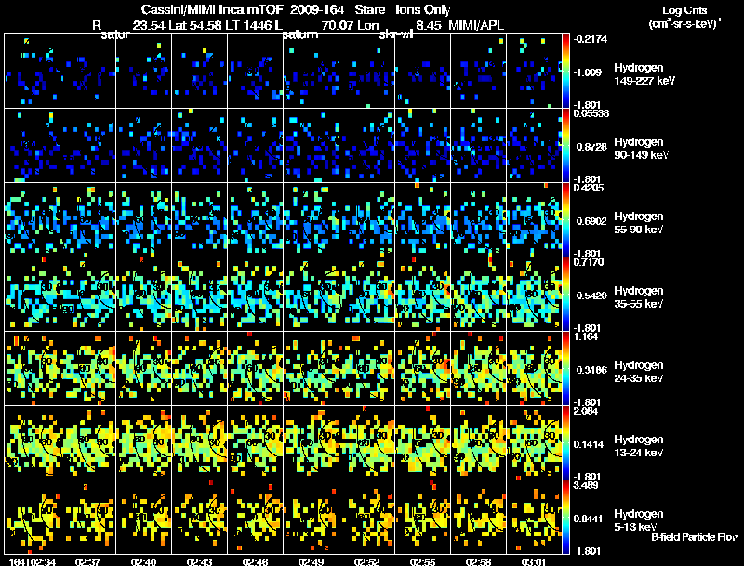Click the Hydrogen 55-90 keV row label

(639, 222)
